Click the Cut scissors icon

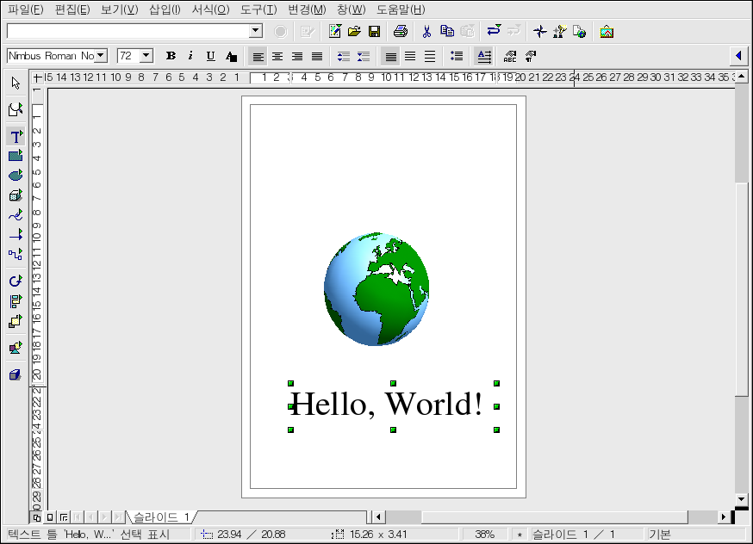pos(426,32)
